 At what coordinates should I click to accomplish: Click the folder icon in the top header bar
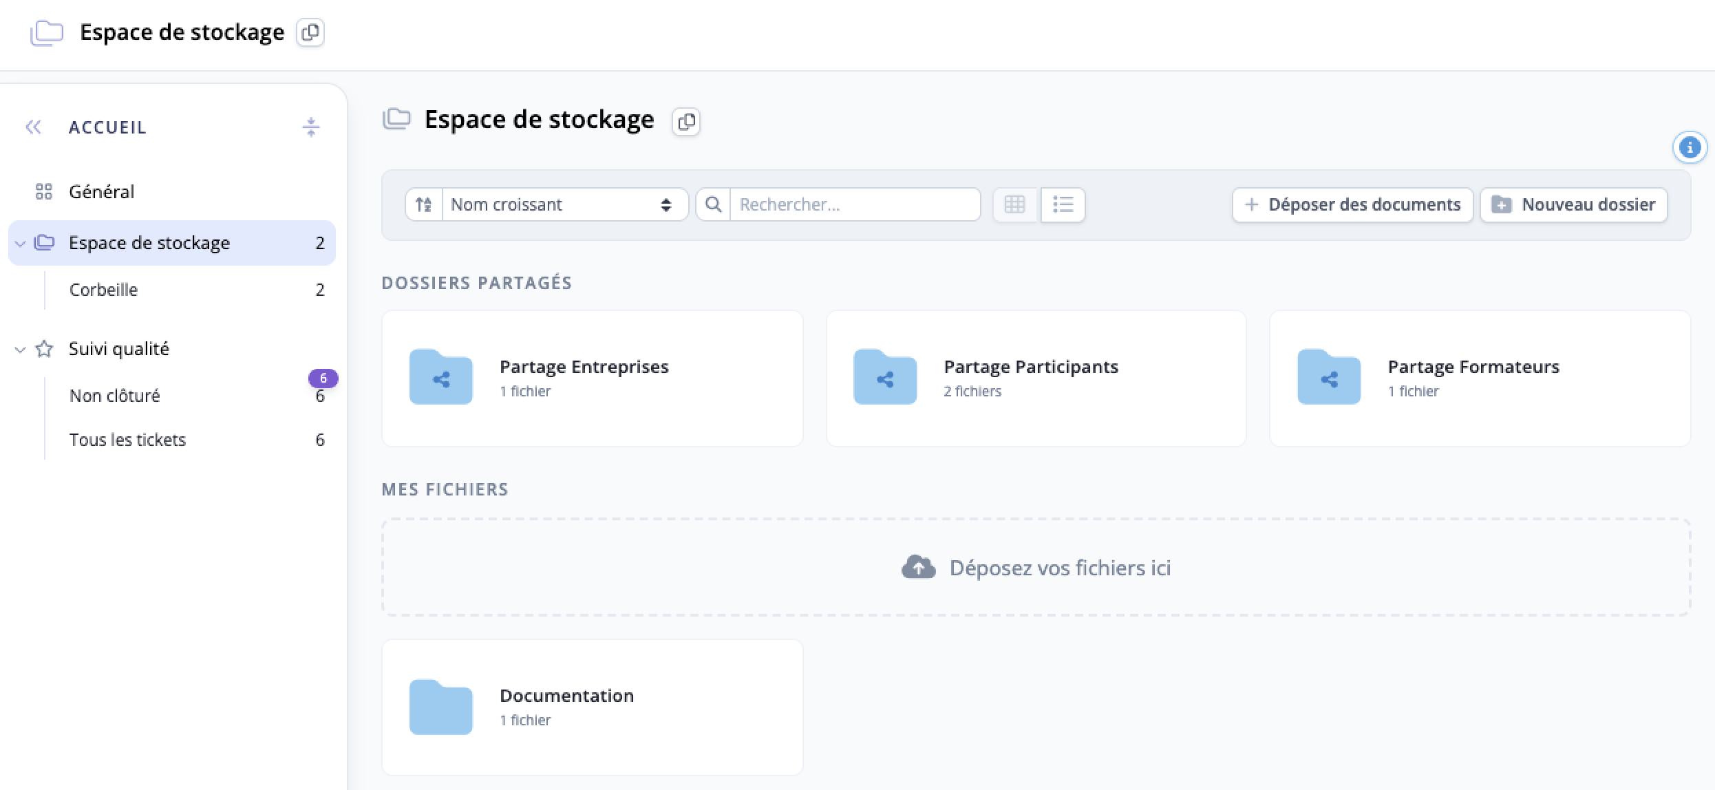click(x=47, y=32)
